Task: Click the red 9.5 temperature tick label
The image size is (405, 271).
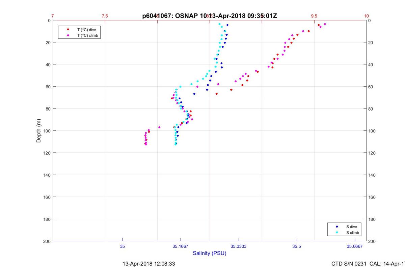Action: point(314,16)
